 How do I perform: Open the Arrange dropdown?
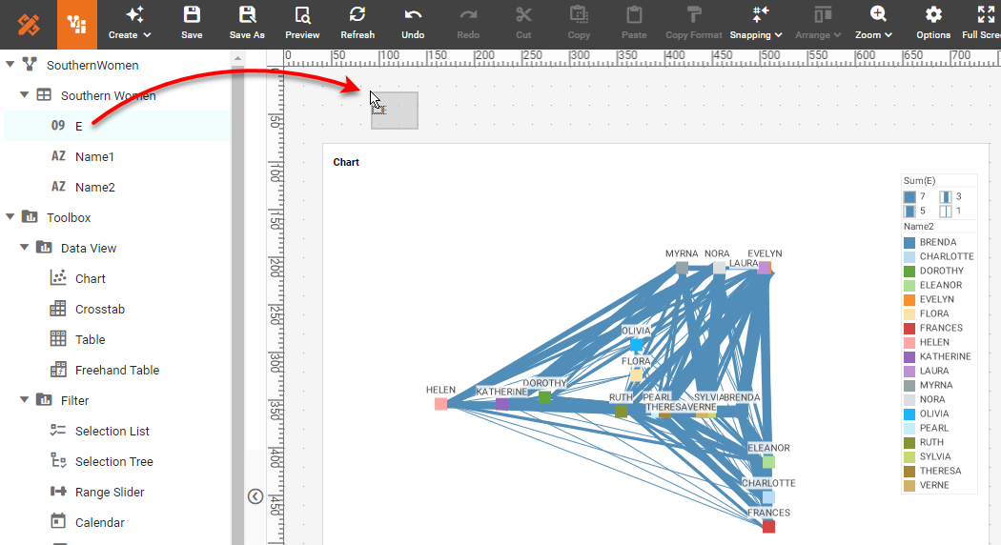tap(818, 24)
